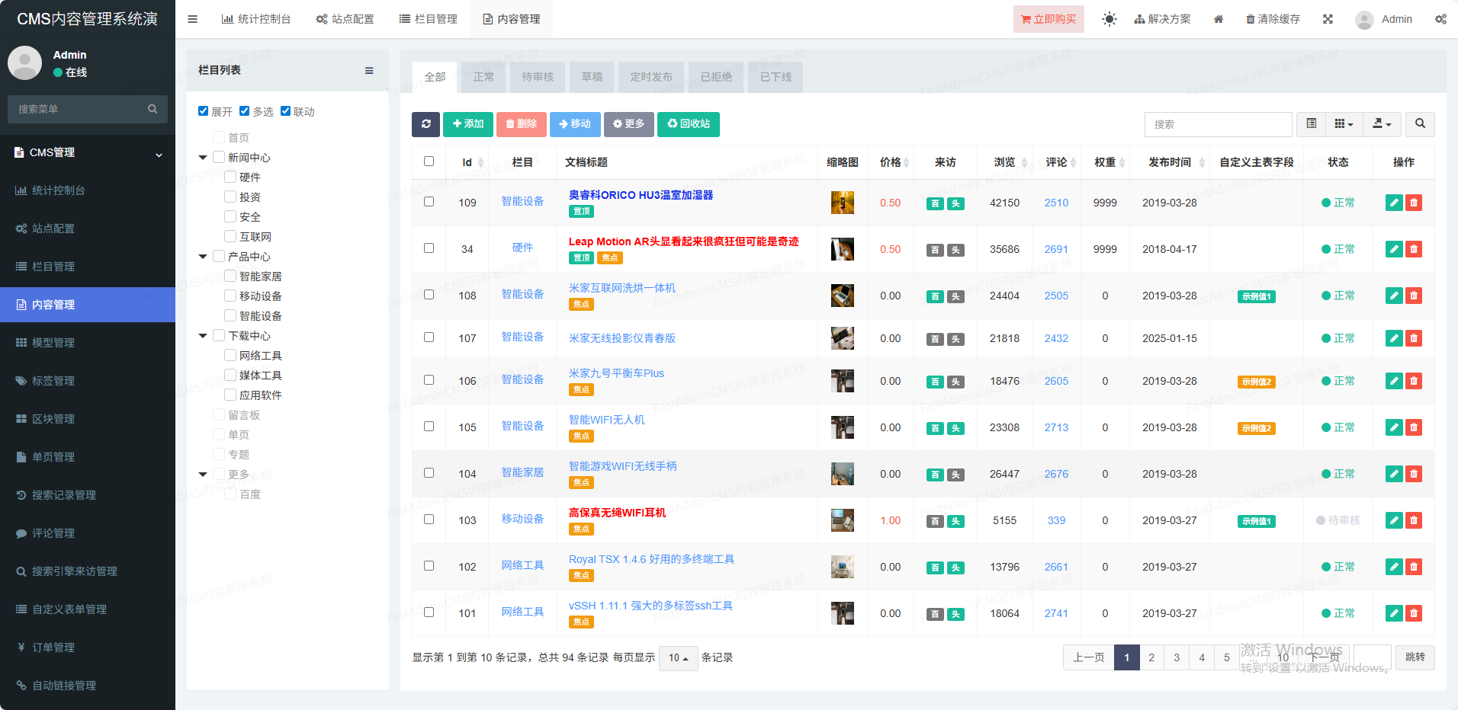This screenshot has width=1458, height=710.
Task: Click the green 添加 button
Action: (x=467, y=124)
